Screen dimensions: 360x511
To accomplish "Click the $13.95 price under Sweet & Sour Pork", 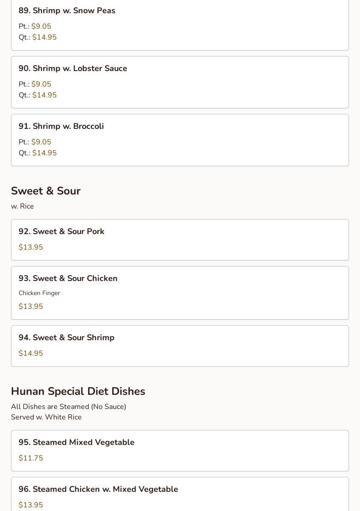I will point(31,247).
